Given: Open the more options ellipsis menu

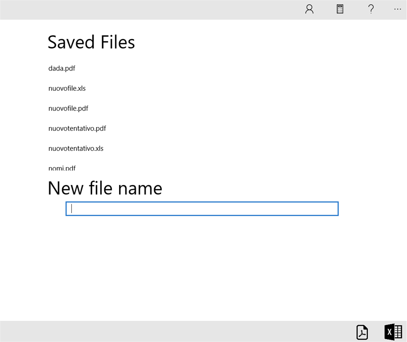Looking at the screenshot, I should [397, 9].
